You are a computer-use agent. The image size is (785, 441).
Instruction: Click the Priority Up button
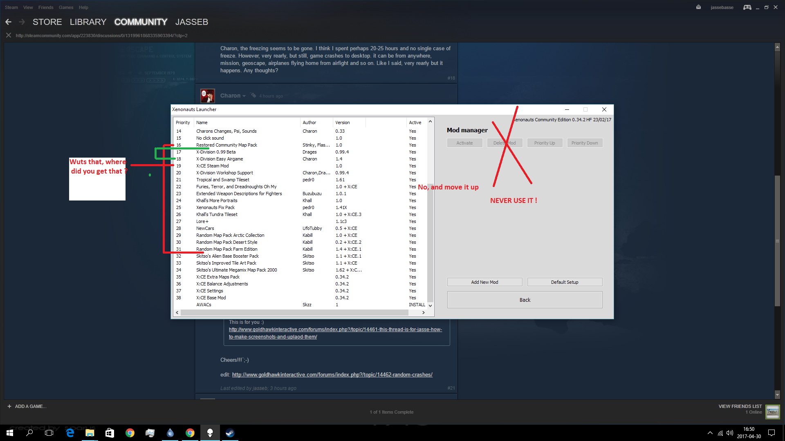pos(545,143)
